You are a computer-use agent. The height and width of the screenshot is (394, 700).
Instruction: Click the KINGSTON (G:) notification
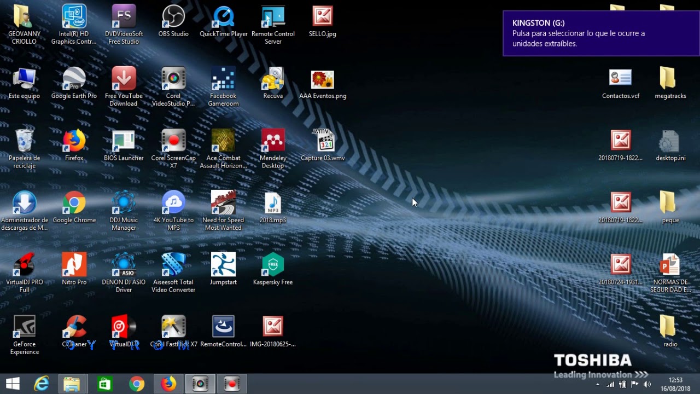pyautogui.click(x=601, y=33)
